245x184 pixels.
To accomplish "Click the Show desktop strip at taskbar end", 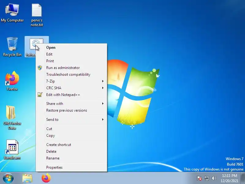I will click(x=243, y=178).
